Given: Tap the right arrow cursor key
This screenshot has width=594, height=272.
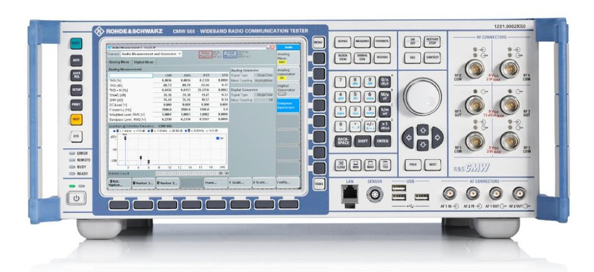Looking at the screenshot, I should pyautogui.click(x=437, y=137).
